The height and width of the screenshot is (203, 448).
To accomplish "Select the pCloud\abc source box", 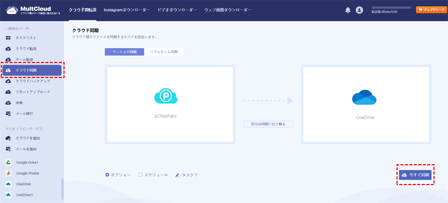I will coord(170,104).
